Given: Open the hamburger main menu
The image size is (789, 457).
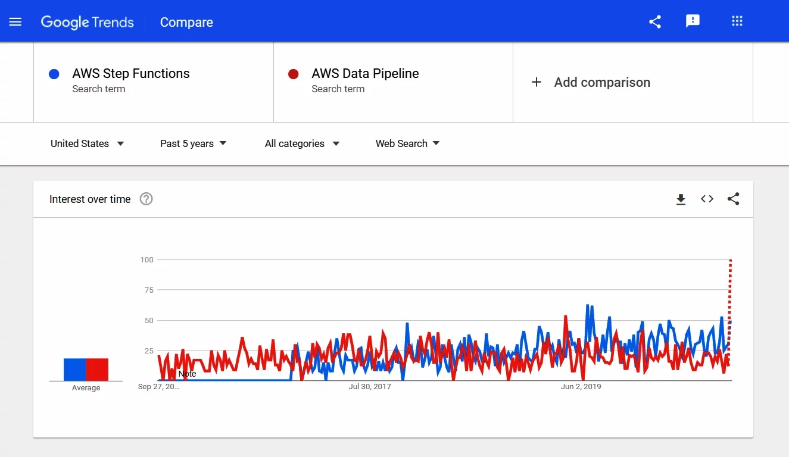Looking at the screenshot, I should [15, 22].
